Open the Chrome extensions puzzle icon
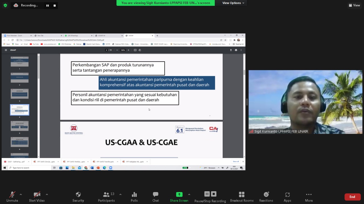This screenshot has width=364, height=204. point(234,40)
